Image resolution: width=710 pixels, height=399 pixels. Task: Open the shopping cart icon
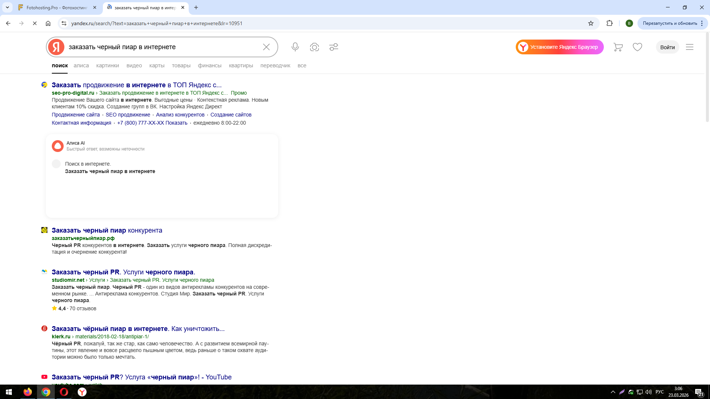[618, 47]
